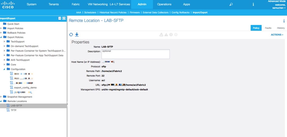Expand On-demand TechSupport arrow

4,46
